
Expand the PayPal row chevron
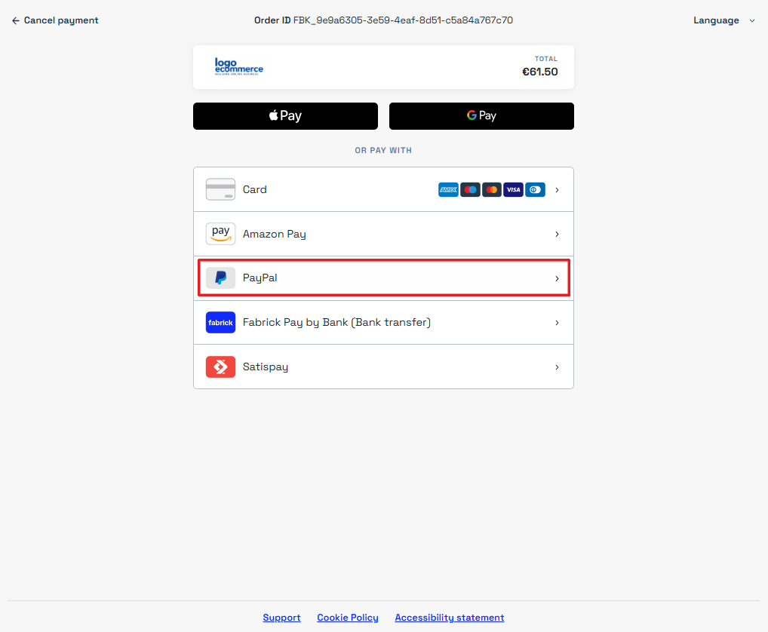tap(557, 278)
